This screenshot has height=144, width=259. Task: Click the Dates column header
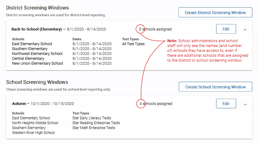point(77,39)
